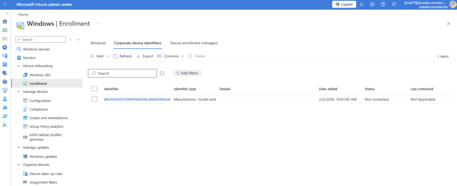The width and height of the screenshot is (457, 186).
Task: Click the Refresh toolbar button
Action: [122, 57]
